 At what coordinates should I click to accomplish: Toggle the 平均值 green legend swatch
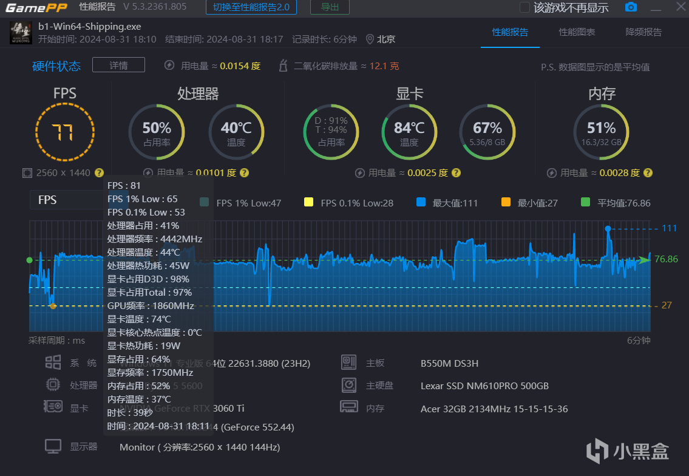pyautogui.click(x=585, y=202)
